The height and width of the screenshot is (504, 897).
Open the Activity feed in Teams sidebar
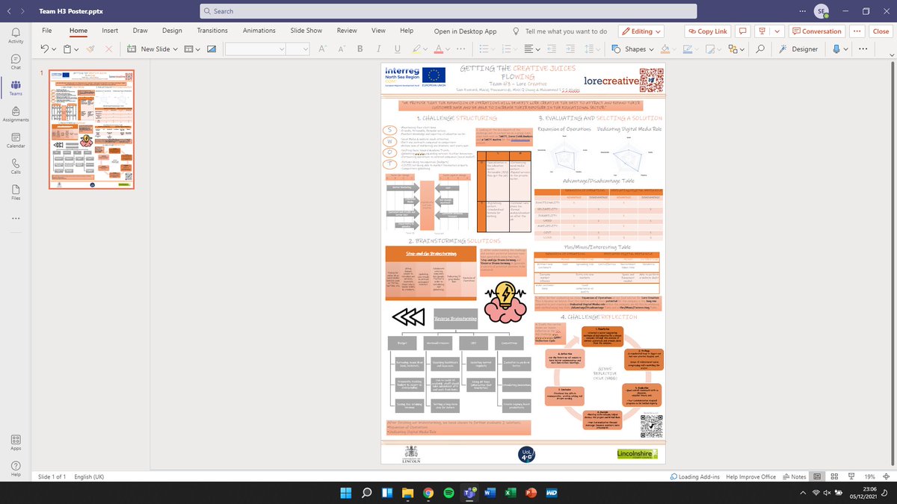16,34
